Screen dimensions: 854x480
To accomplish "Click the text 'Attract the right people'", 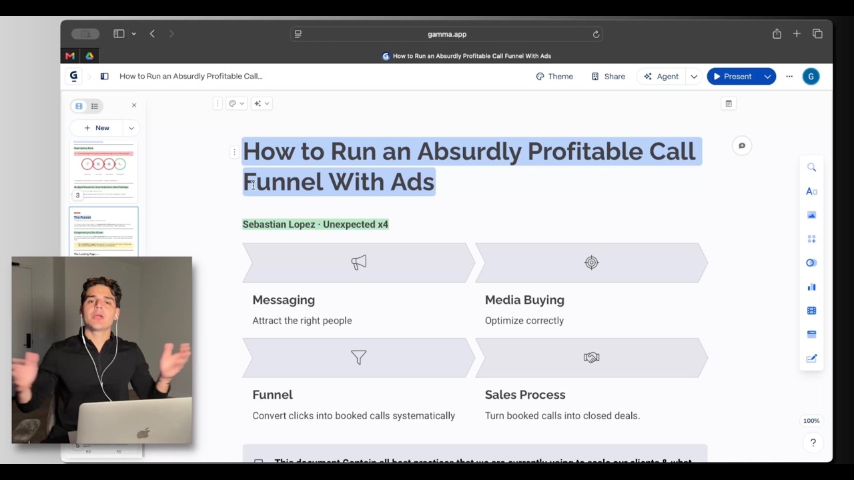I will [x=302, y=321].
